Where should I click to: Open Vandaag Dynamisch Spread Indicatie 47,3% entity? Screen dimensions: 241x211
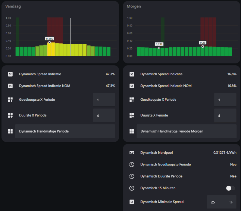coord(110,74)
